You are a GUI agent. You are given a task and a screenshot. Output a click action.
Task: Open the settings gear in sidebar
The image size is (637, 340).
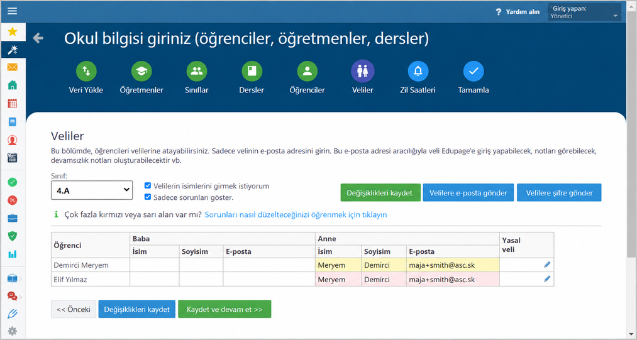tap(13, 331)
